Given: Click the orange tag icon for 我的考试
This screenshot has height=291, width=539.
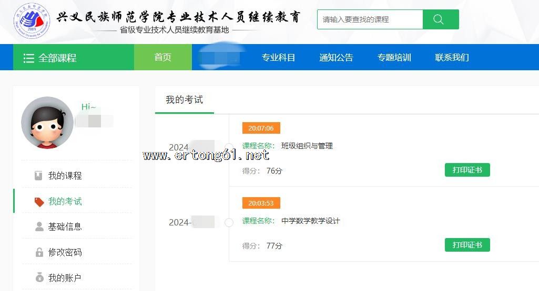Looking at the screenshot, I should tap(39, 202).
